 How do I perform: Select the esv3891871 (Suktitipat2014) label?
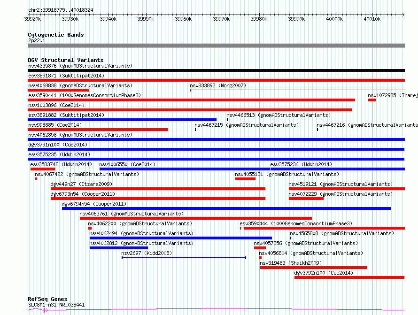click(x=66, y=76)
